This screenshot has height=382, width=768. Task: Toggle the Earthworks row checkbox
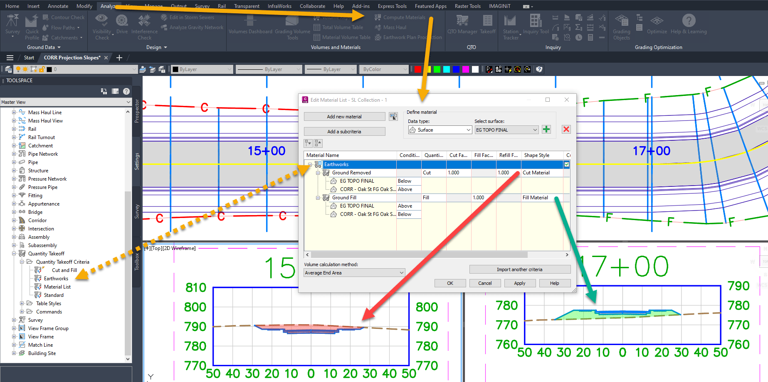(x=567, y=164)
